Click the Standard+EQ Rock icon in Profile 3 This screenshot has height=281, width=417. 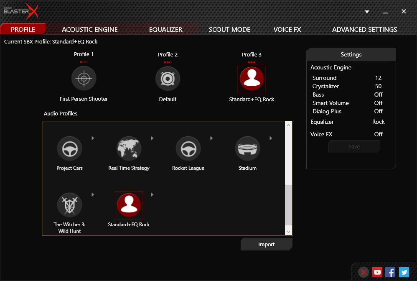click(x=252, y=79)
